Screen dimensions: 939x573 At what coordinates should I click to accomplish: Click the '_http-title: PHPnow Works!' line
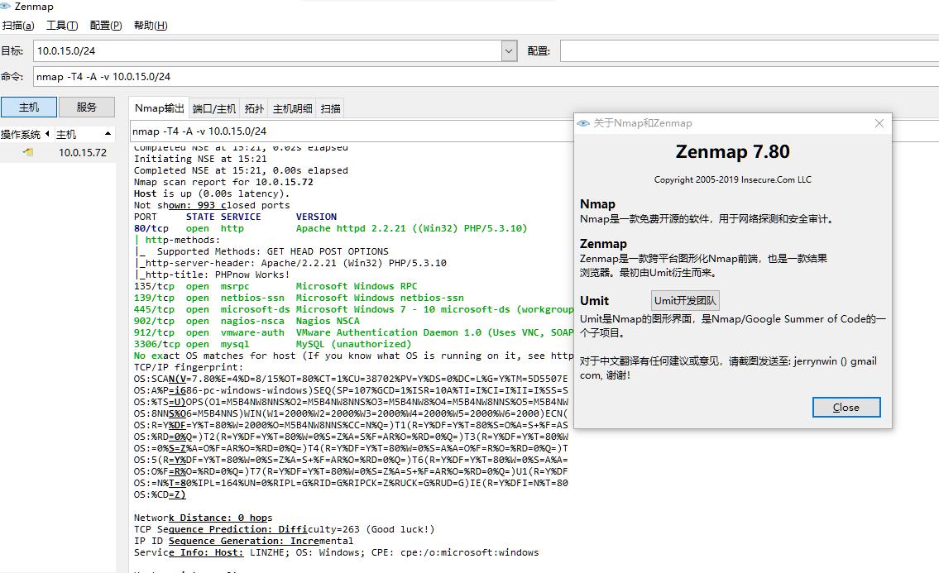(212, 275)
